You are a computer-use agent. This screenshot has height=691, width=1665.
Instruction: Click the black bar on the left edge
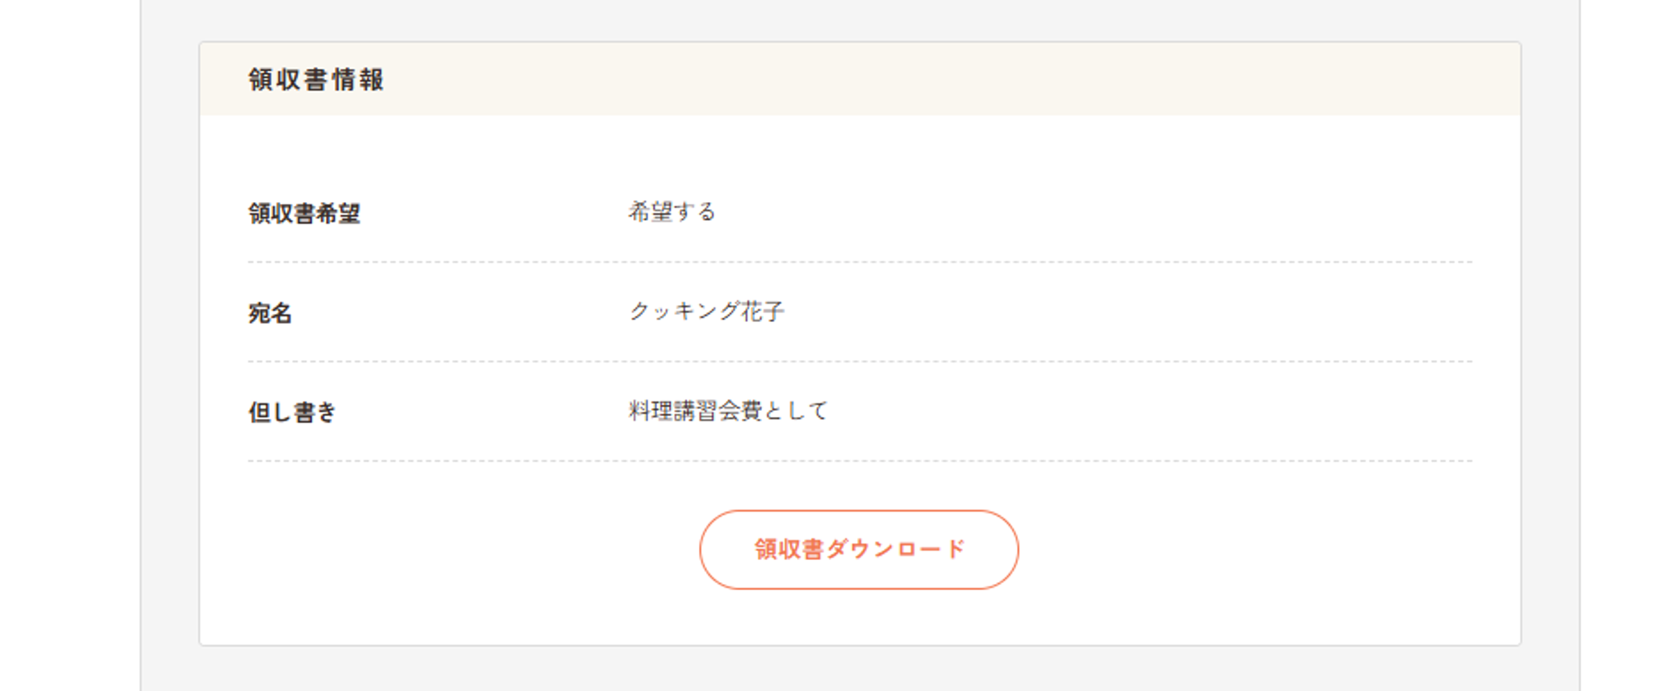point(39,346)
